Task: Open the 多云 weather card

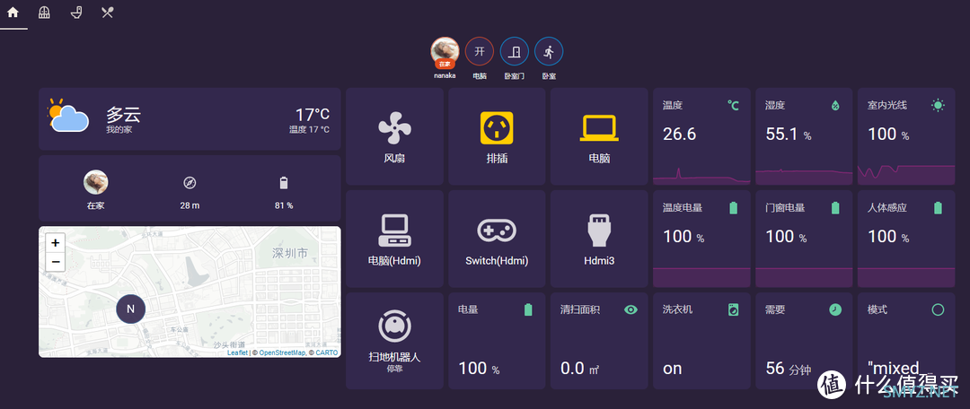Action: [x=190, y=118]
